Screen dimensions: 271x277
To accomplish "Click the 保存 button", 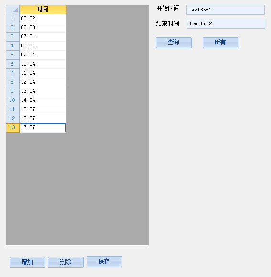I will click(104, 262).
